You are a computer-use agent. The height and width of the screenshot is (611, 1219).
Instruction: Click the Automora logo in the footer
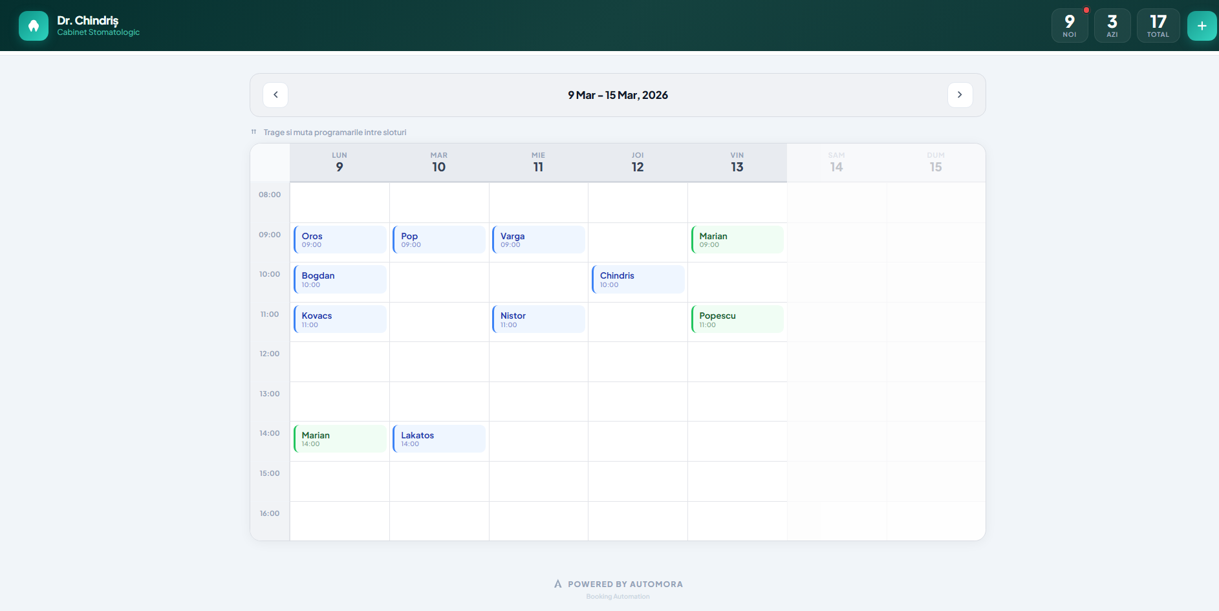(x=557, y=583)
